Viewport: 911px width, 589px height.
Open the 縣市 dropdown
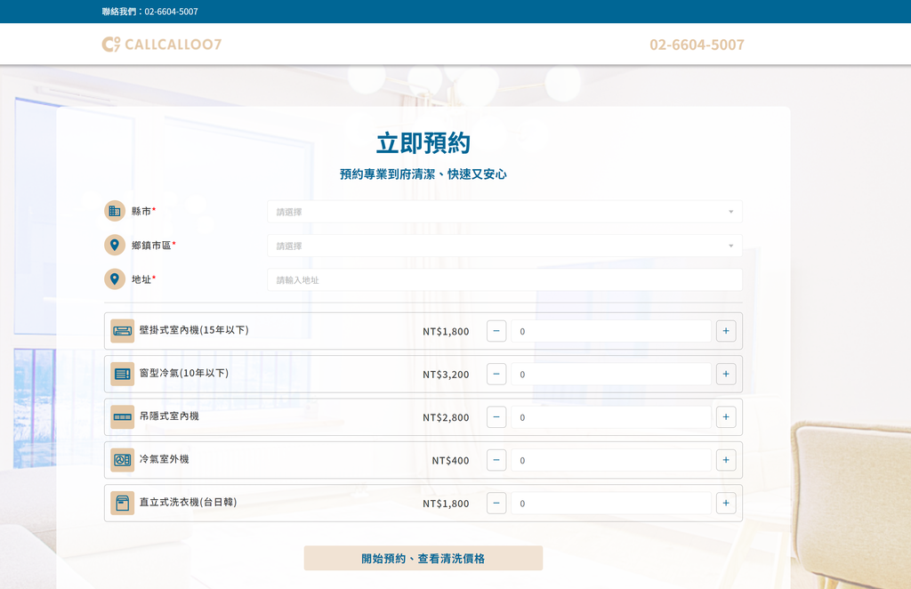(x=504, y=212)
